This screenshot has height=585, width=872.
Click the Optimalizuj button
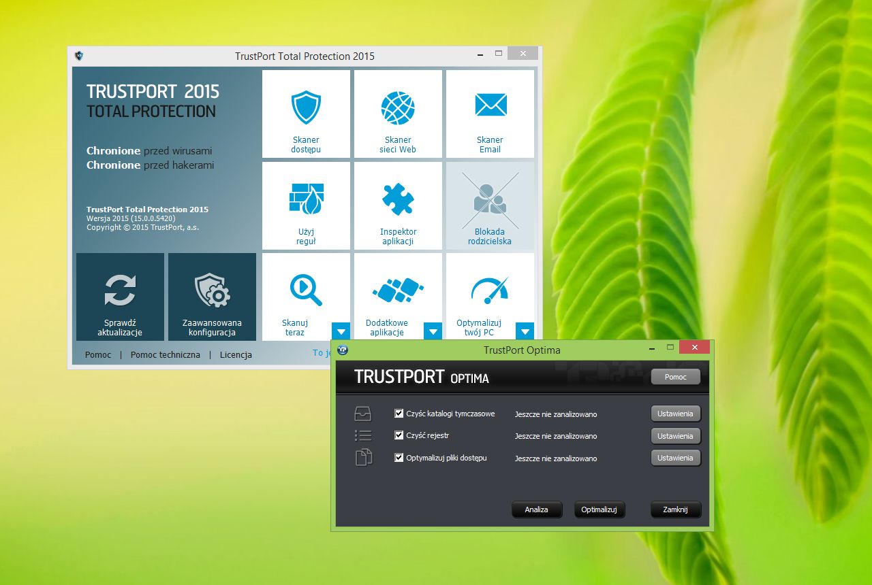599,509
